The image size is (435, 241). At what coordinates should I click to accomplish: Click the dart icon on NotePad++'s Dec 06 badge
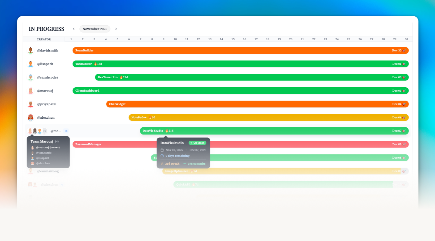tap(404, 117)
